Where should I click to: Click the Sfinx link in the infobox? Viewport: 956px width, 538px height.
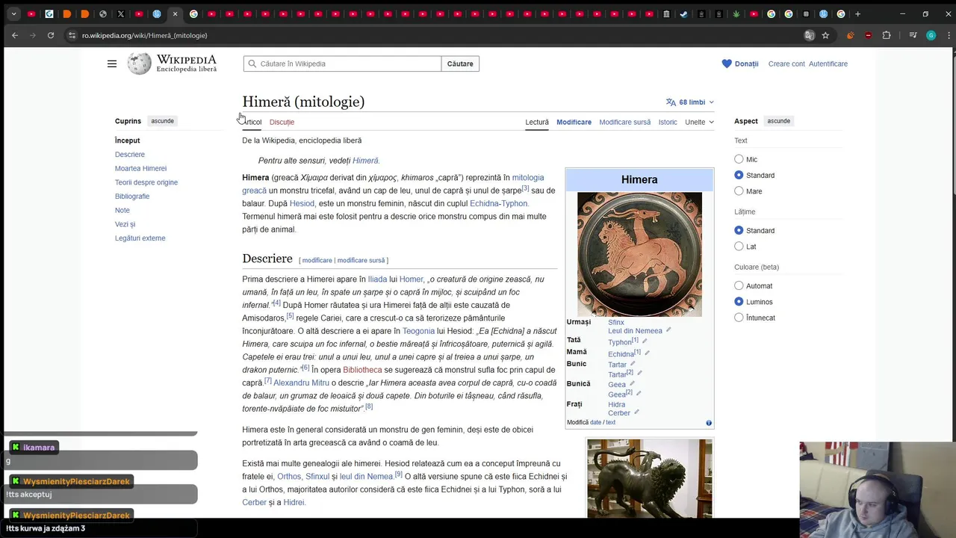tap(616, 322)
